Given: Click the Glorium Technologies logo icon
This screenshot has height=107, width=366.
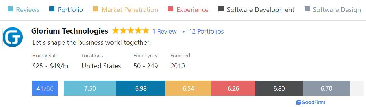Looking at the screenshot, I should click(x=13, y=37).
